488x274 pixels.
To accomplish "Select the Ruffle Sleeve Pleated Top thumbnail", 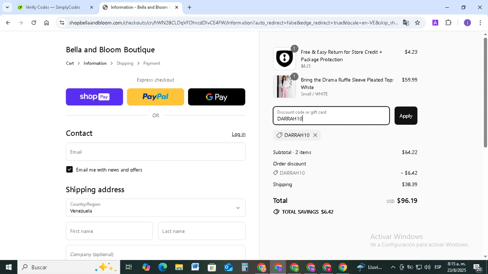I will click(x=284, y=86).
